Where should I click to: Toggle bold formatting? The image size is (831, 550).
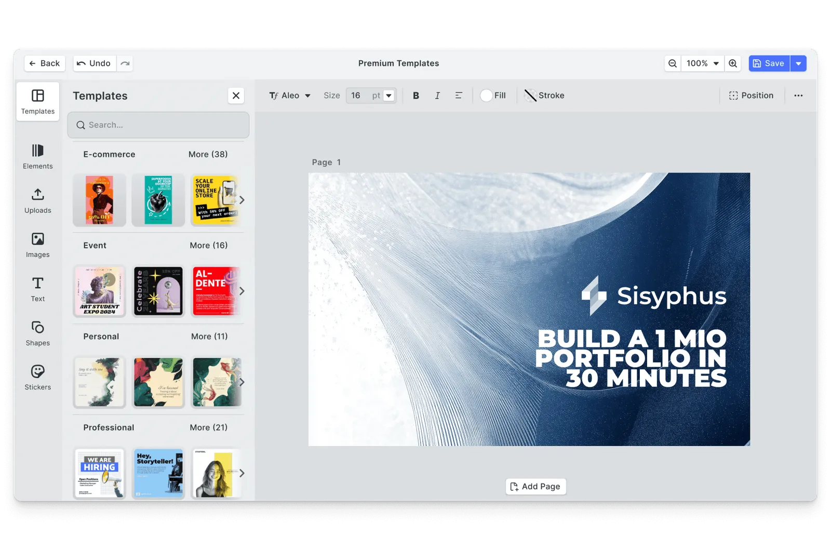click(416, 96)
